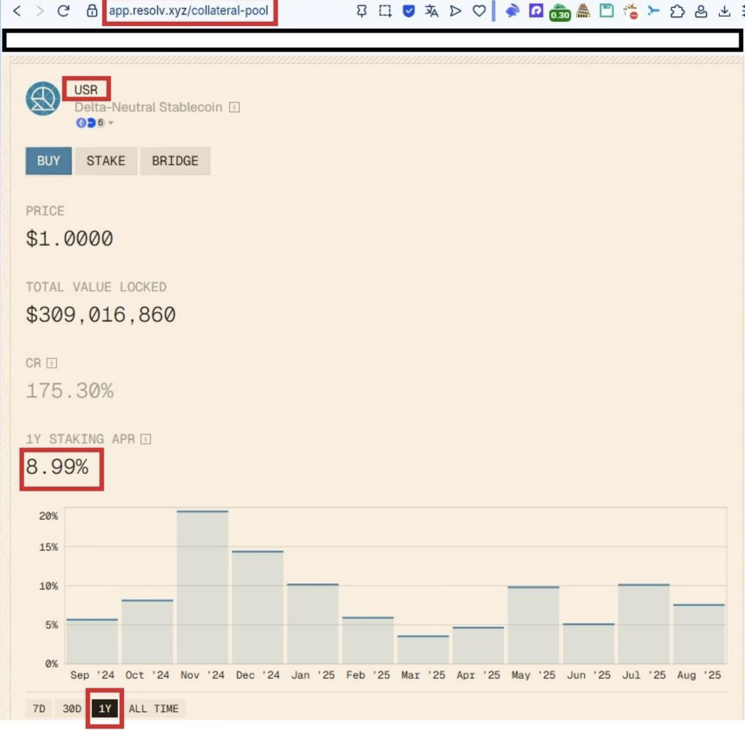Select the ALL TIME chart range
Screen dimensions: 745x730
[154, 708]
